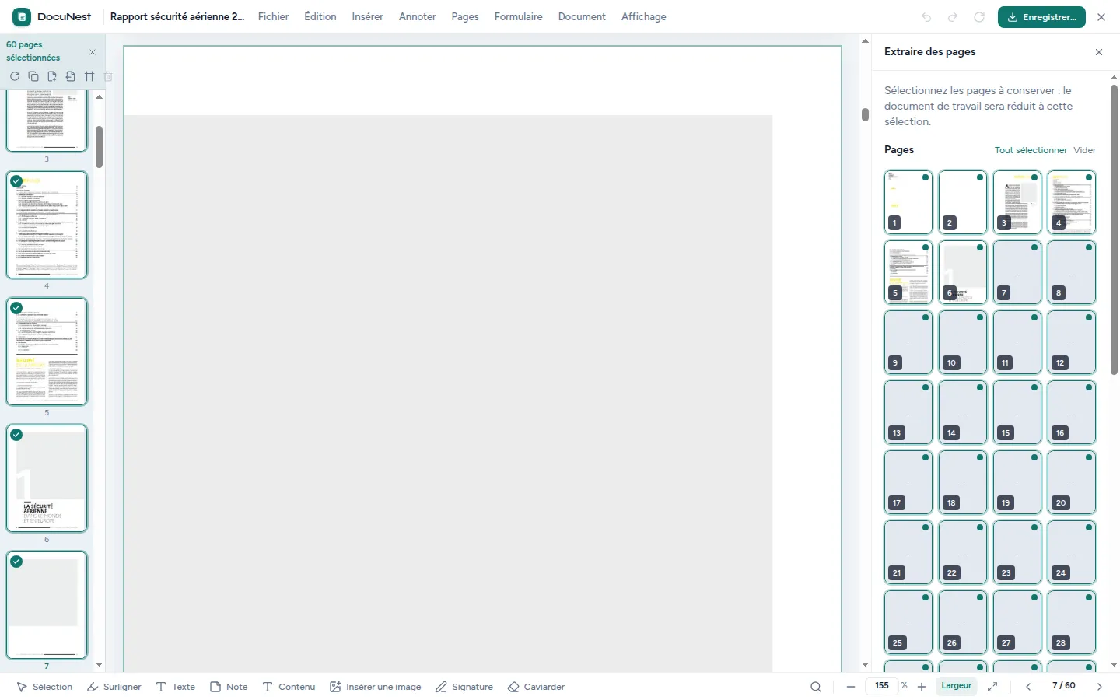Choose the Caviarder redaction tool

(537, 687)
